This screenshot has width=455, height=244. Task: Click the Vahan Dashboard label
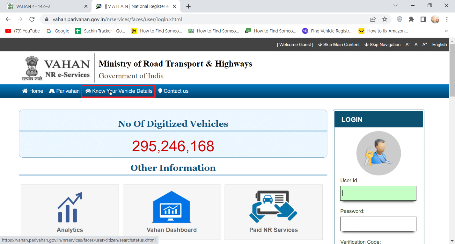pos(172,230)
